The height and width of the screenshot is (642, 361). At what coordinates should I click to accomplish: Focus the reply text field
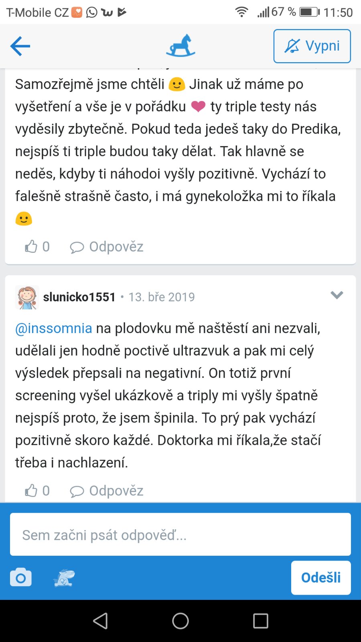click(180, 534)
